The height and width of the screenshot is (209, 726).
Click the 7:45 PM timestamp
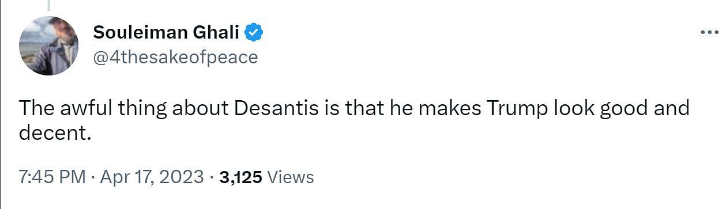(x=52, y=177)
